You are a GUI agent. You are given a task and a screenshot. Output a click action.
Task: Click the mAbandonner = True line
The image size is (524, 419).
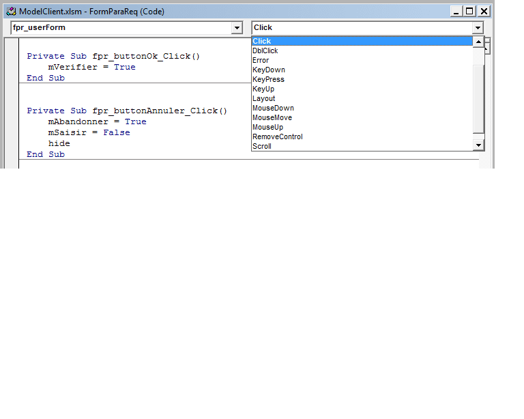coord(98,121)
